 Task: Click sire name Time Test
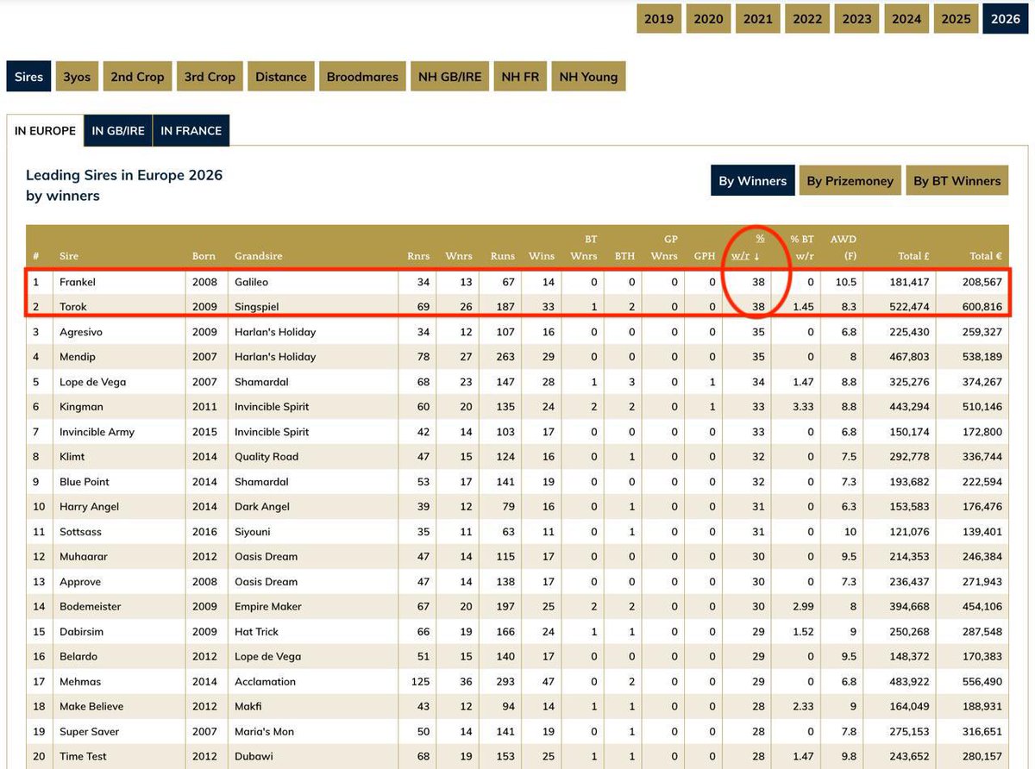click(84, 756)
